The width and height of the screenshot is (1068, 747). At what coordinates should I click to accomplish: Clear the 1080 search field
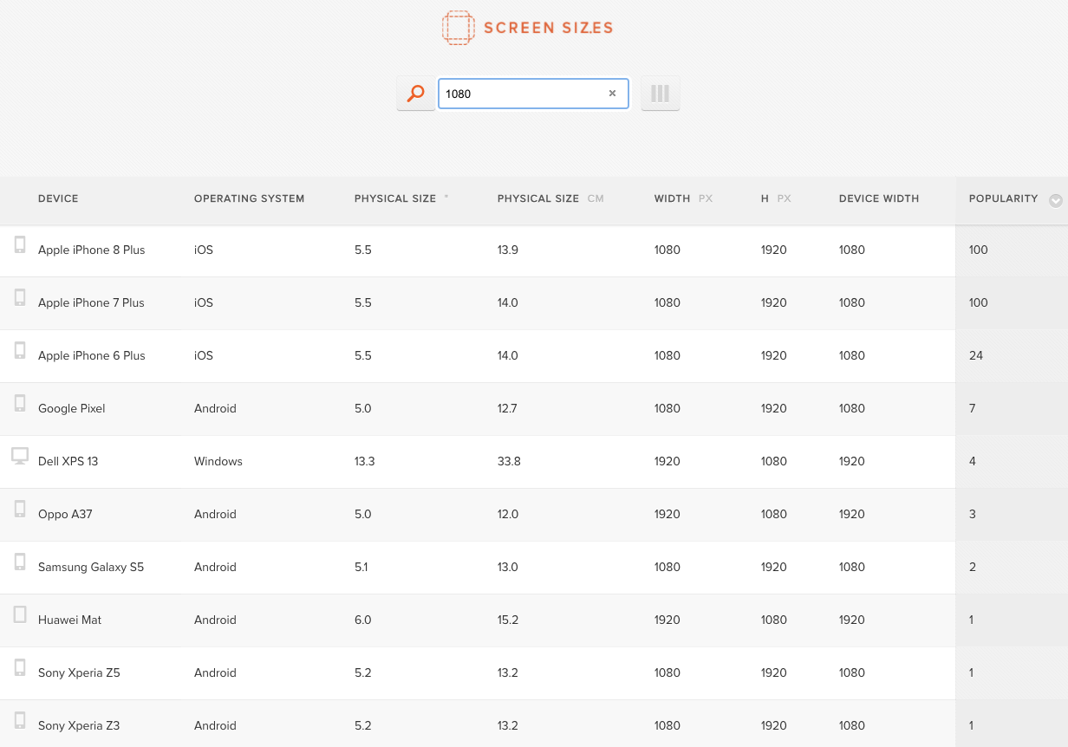pyautogui.click(x=612, y=94)
